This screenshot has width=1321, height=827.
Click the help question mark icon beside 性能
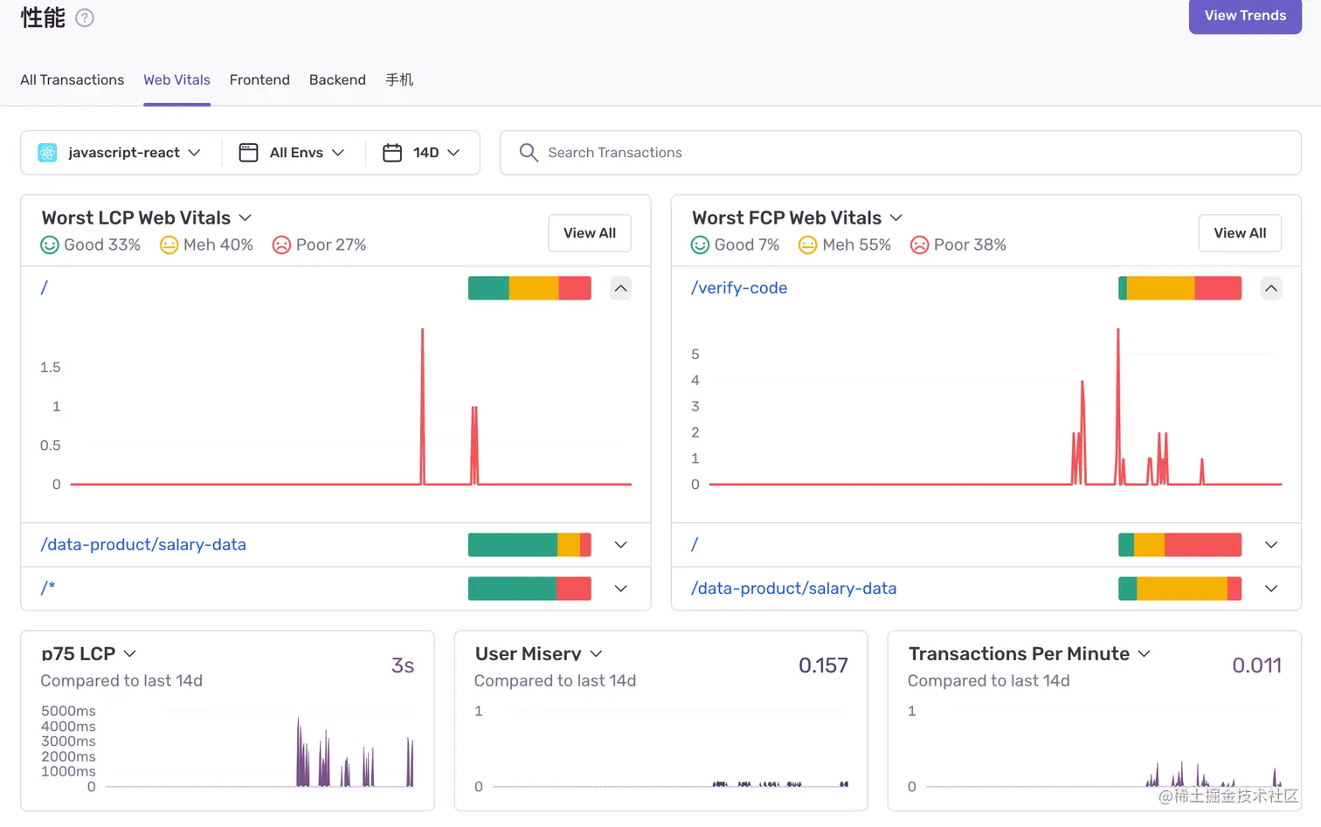pos(85,17)
